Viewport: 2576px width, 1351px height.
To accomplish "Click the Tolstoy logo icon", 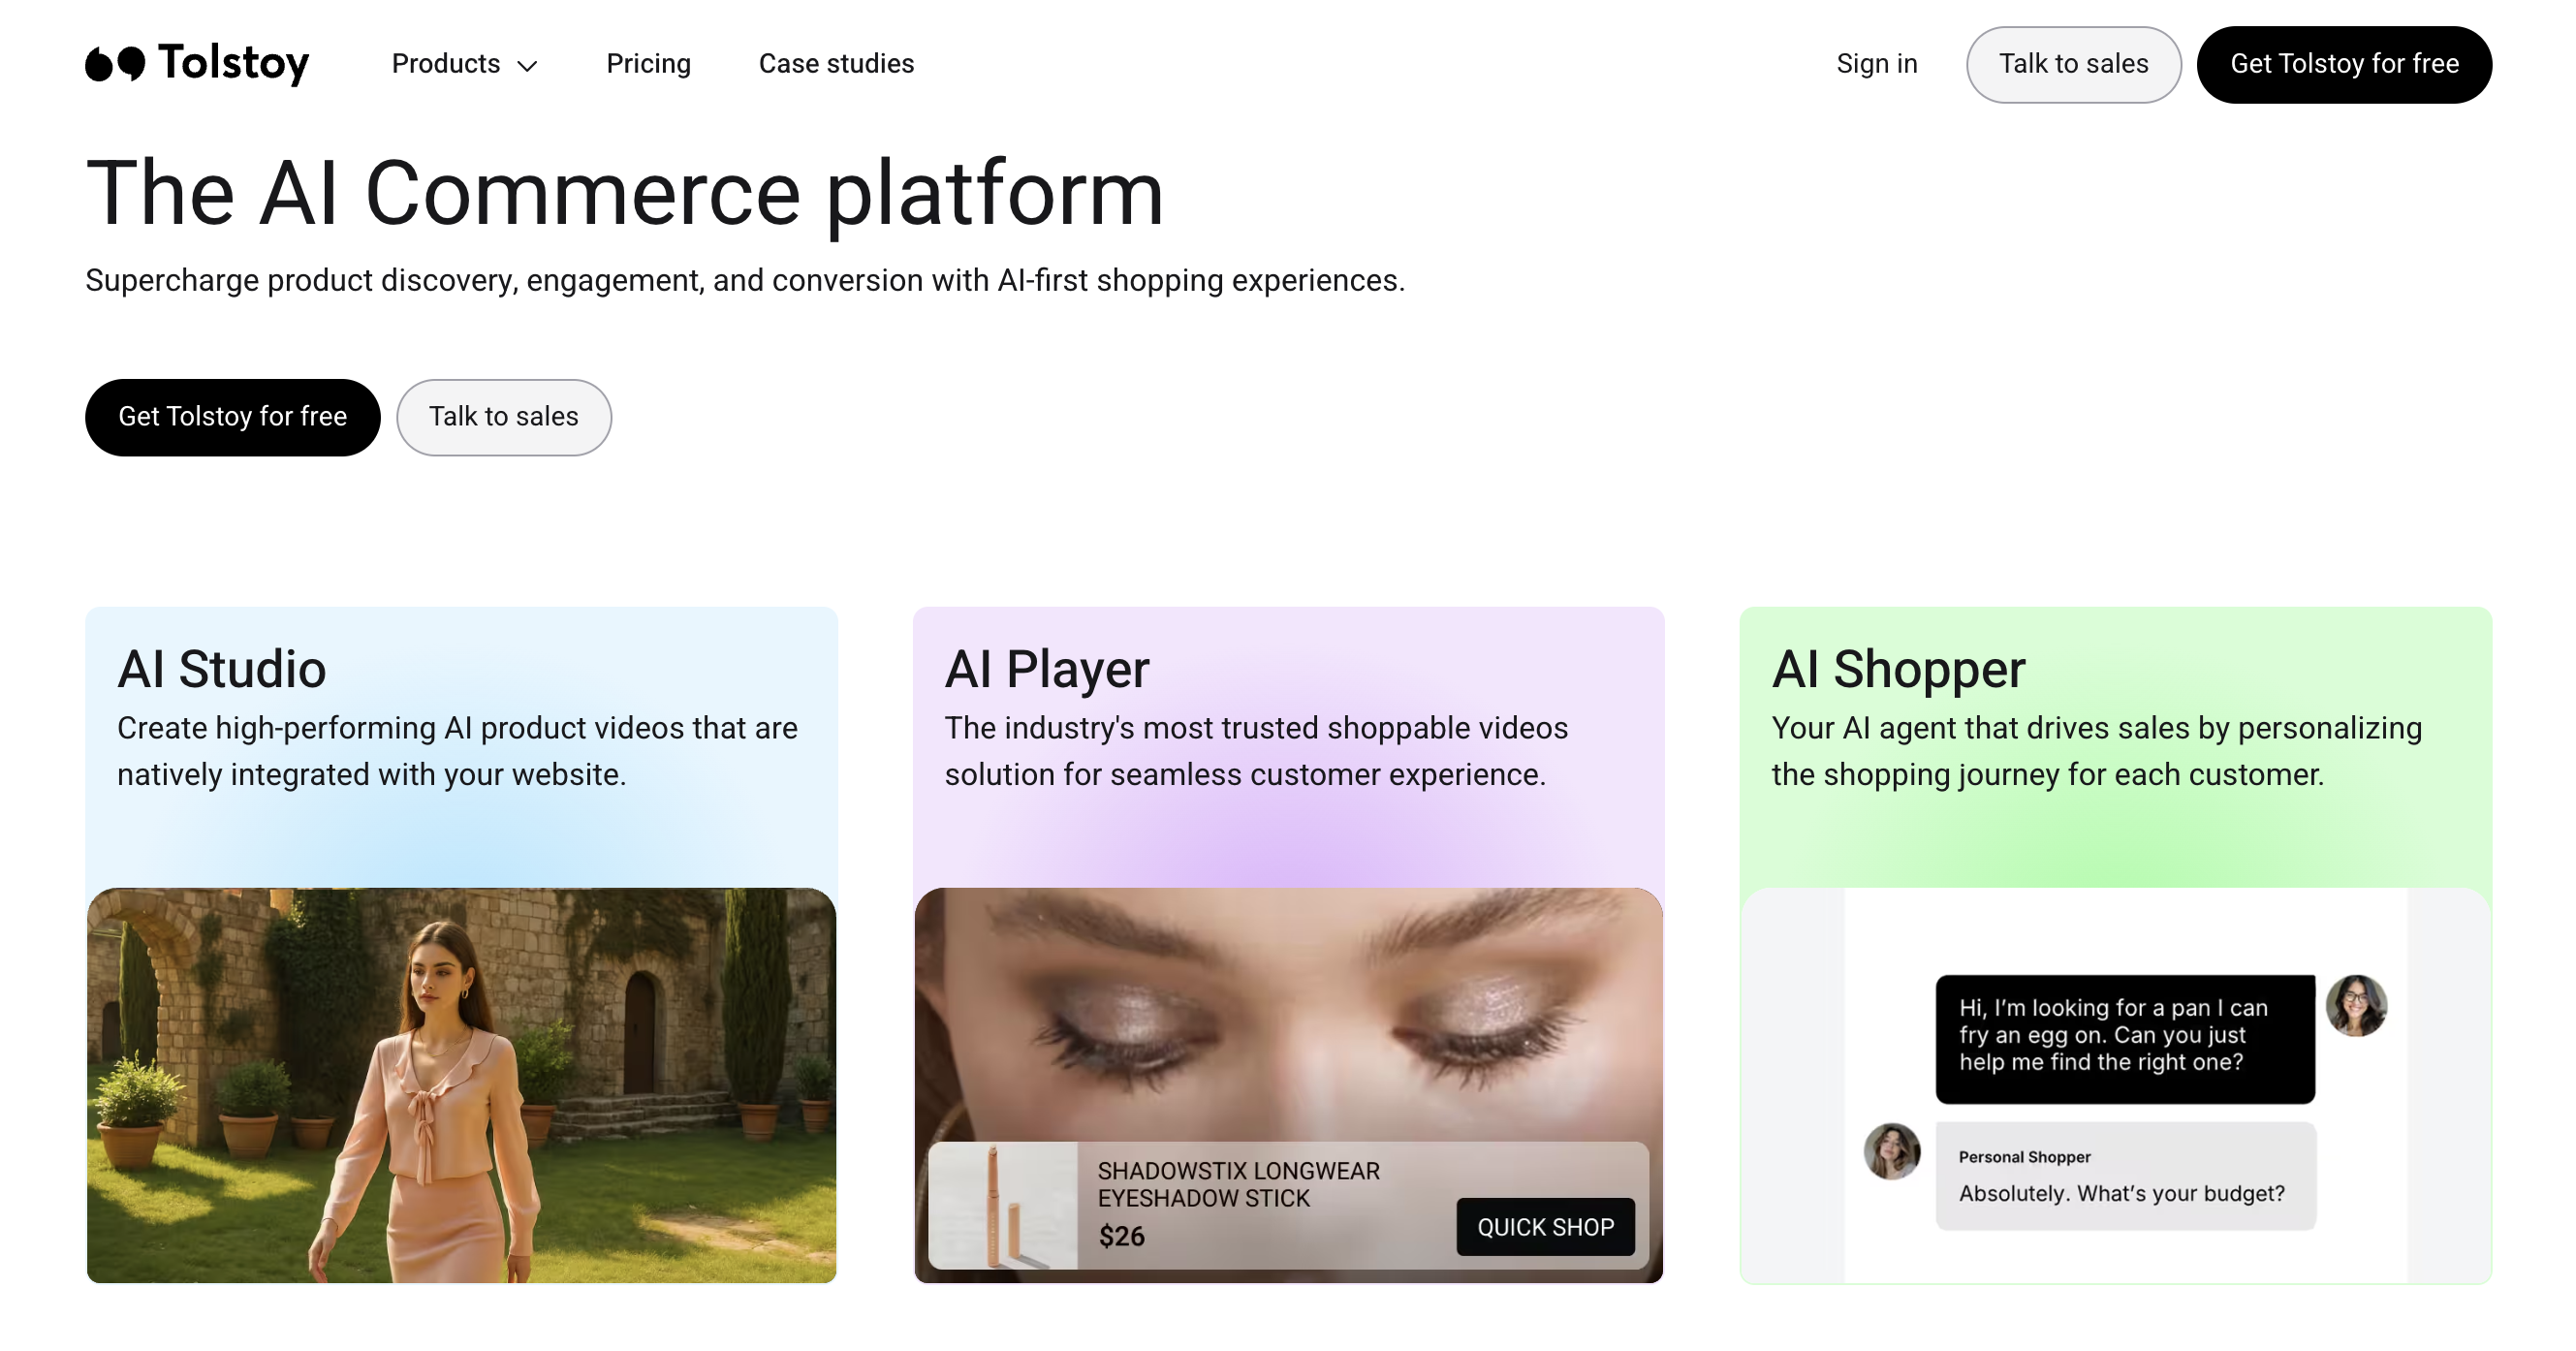I will click(x=115, y=64).
